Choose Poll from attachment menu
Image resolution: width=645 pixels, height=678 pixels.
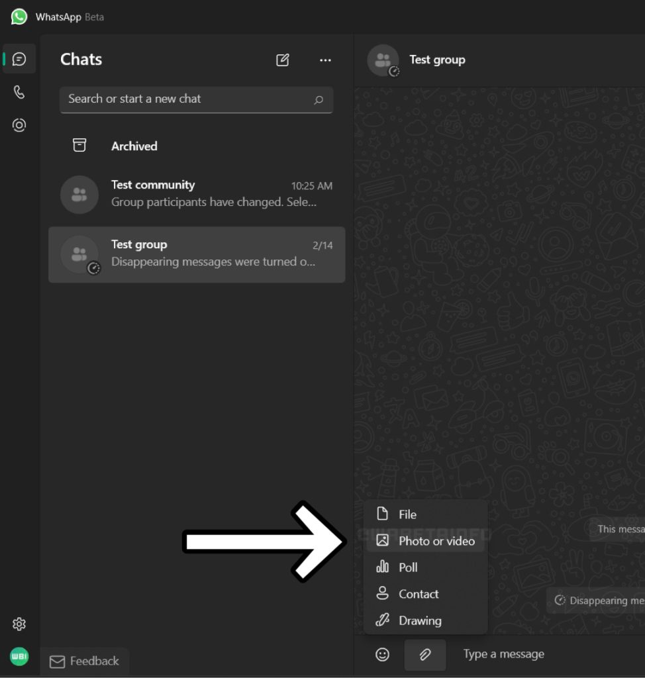click(x=426, y=567)
